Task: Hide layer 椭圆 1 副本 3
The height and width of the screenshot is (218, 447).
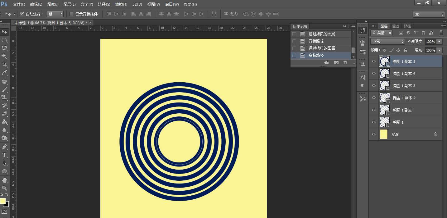Action: 374,86
